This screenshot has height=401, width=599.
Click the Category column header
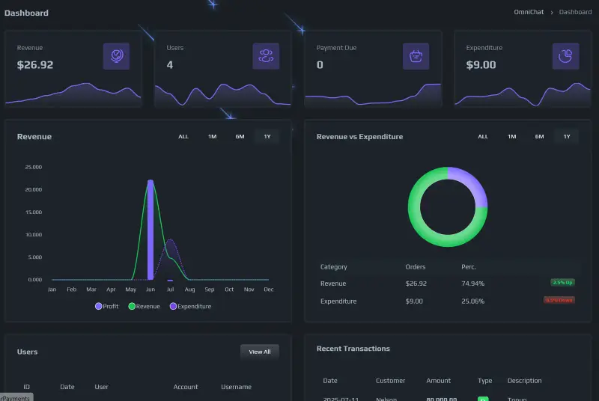[334, 267]
